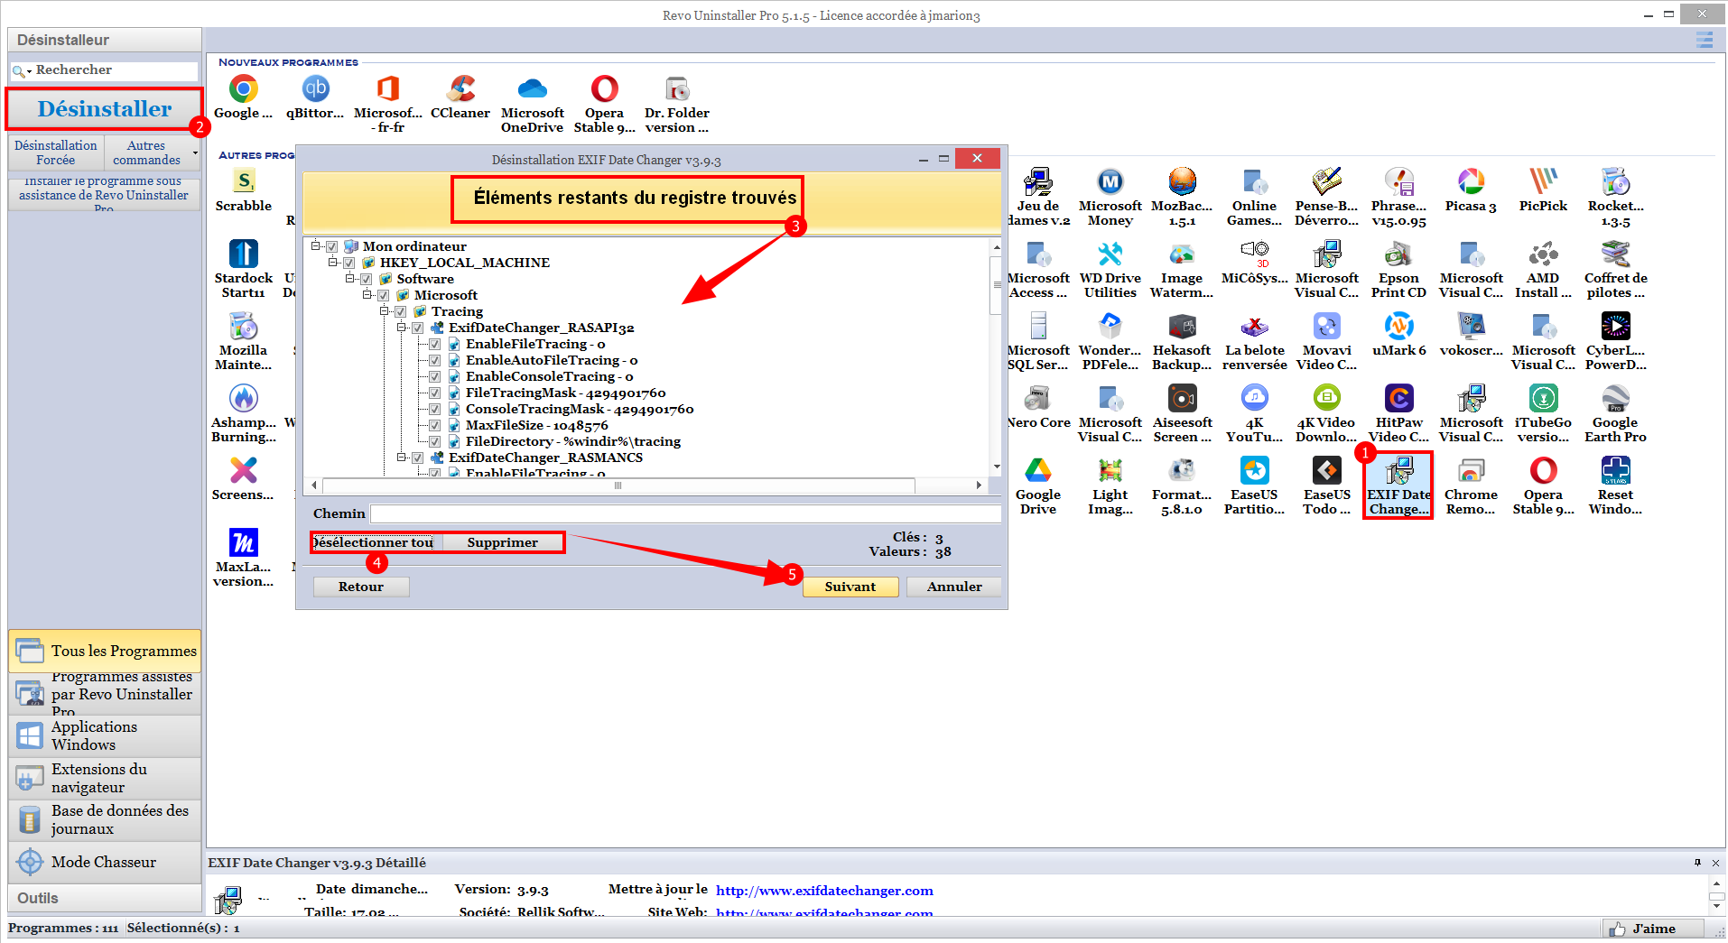Uncheck the Tracing key checkbox

401,311
